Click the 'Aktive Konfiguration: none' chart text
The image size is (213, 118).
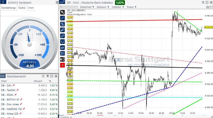click(79, 14)
